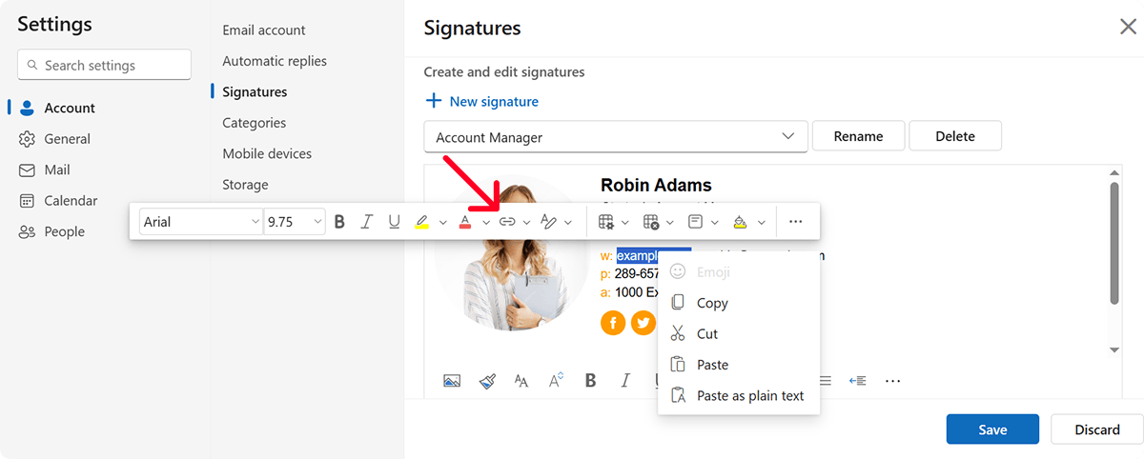Open more options in the floating toolbar
Image resolution: width=1144 pixels, height=459 pixels.
click(796, 222)
